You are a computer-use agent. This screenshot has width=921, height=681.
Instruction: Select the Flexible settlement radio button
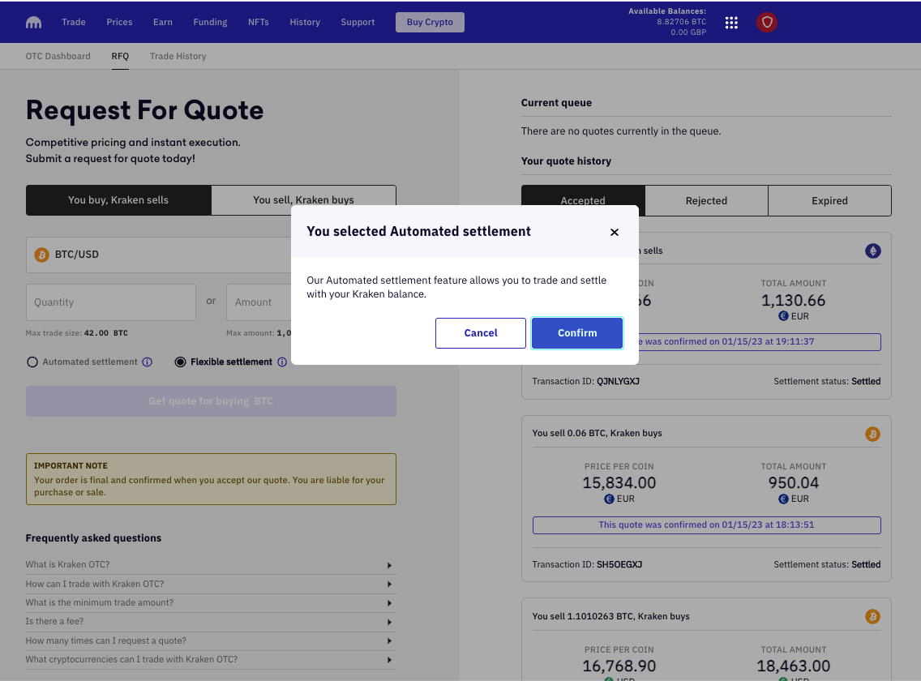(180, 362)
